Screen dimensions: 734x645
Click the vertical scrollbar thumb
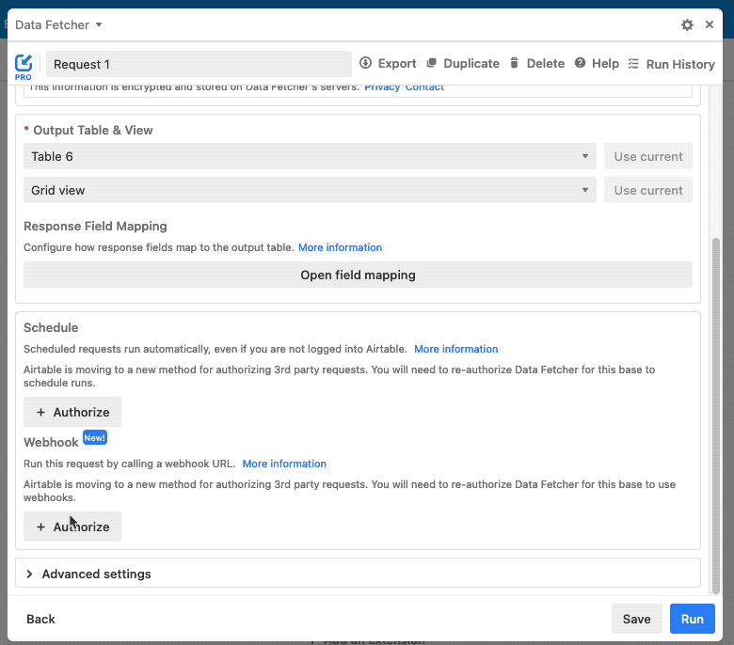coord(716,416)
